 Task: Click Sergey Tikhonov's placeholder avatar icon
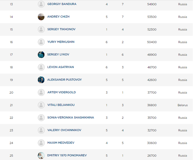coord(41,29)
